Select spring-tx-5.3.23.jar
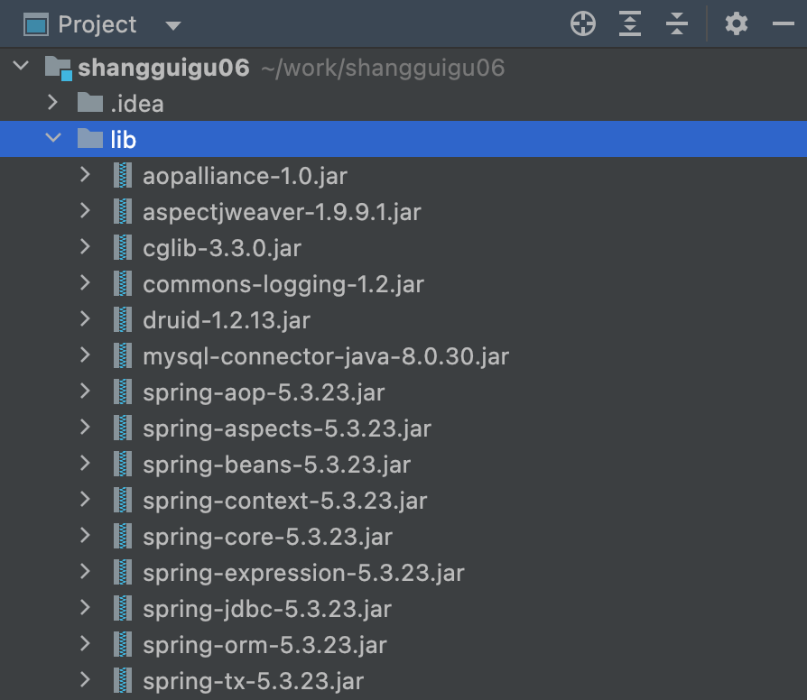Screen dimensions: 807x700 (253, 681)
